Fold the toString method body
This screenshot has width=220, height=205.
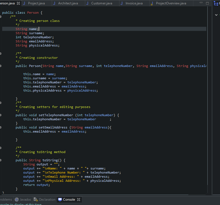1,160
